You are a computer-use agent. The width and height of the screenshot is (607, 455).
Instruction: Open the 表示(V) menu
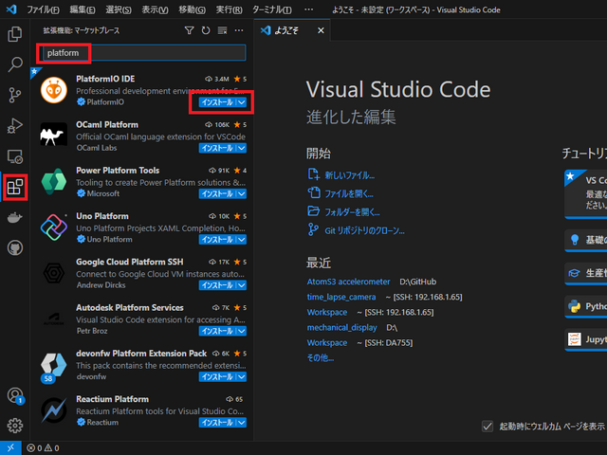click(155, 9)
